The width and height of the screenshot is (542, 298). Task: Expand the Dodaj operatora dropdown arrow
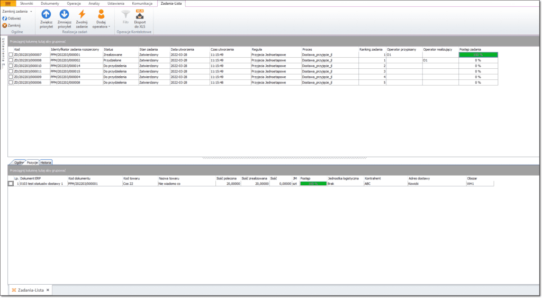tap(109, 26)
